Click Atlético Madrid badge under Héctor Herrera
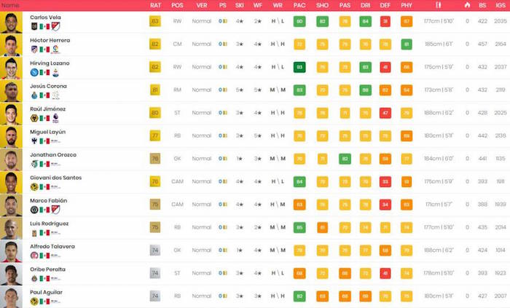Screen dimensions: 510x308 point(34,49)
